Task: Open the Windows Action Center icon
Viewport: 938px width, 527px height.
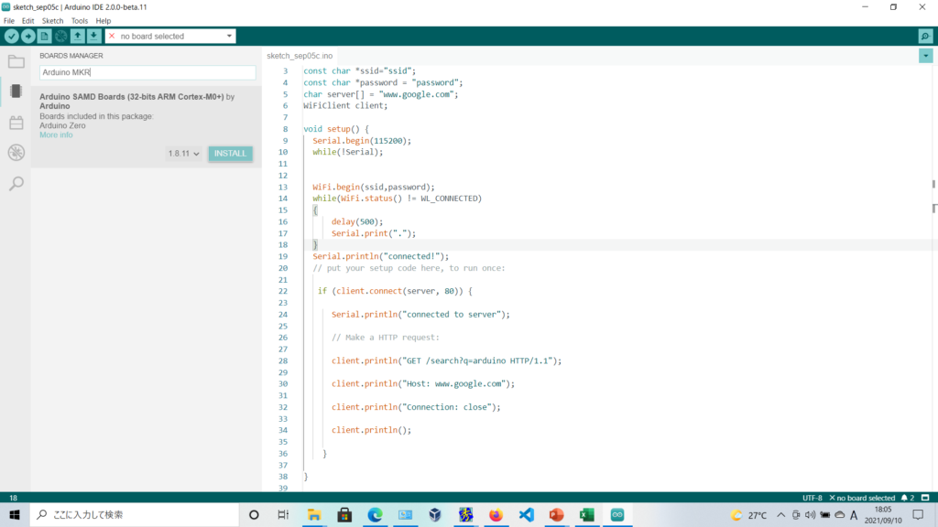Action: click(918, 514)
